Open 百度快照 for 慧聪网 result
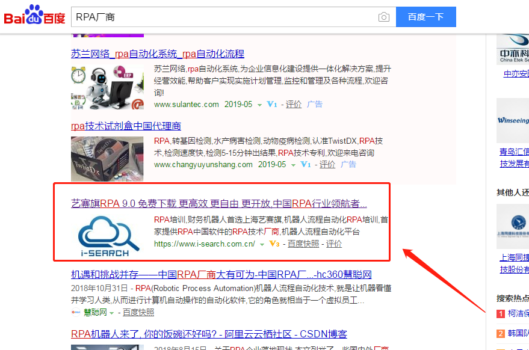 point(138,313)
